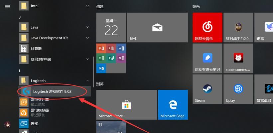Click the user account avatar
The height and width of the screenshot is (133, 273).
pyautogui.click(x=7, y=124)
